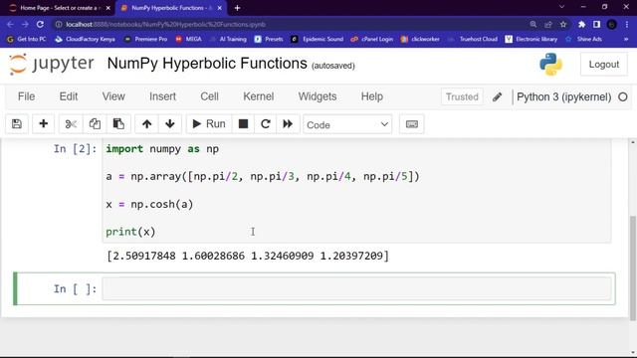Restart the kernel with the circular arrow
Viewport: 637px width, 358px height.
[x=266, y=123]
